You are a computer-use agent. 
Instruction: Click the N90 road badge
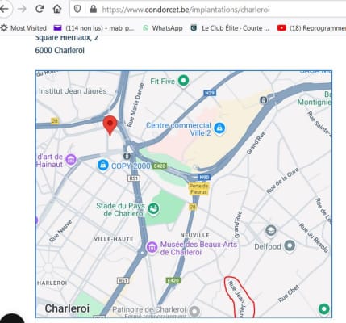coord(204,178)
